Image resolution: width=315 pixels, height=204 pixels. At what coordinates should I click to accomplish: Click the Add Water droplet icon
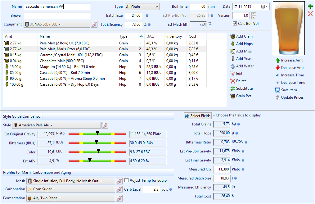233,66
